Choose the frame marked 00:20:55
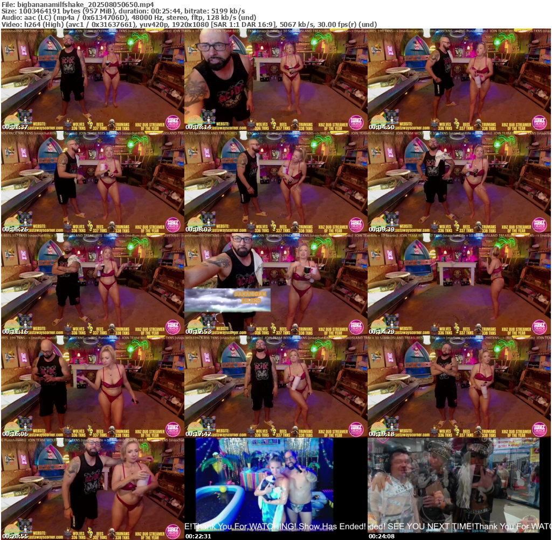The image size is (552, 540). point(92,489)
